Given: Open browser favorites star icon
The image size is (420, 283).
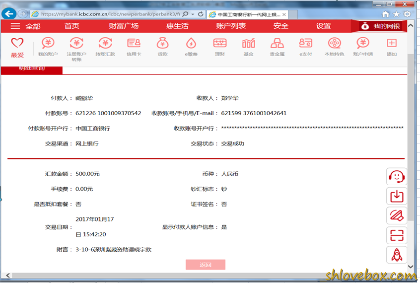Looking at the screenshot, I should click(x=396, y=14).
